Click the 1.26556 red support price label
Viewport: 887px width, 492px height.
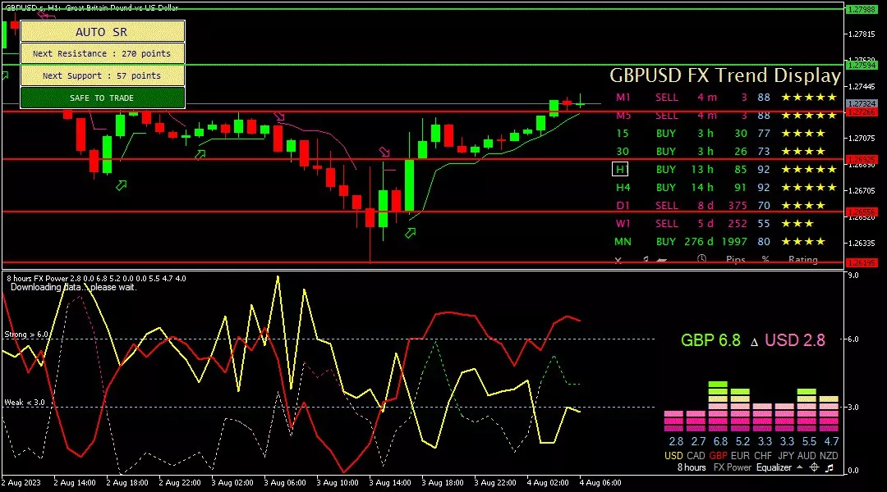point(861,212)
